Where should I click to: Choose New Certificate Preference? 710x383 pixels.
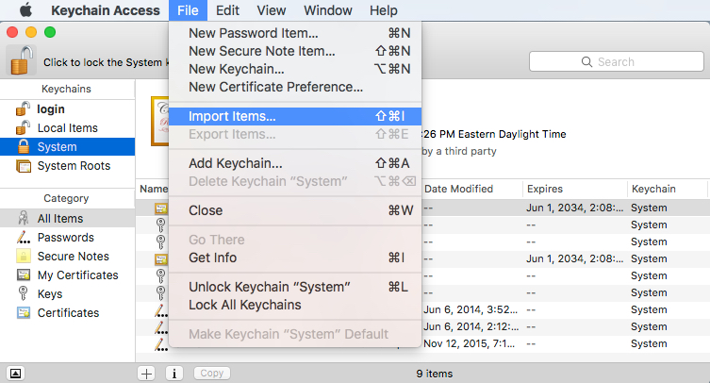[x=295, y=87]
